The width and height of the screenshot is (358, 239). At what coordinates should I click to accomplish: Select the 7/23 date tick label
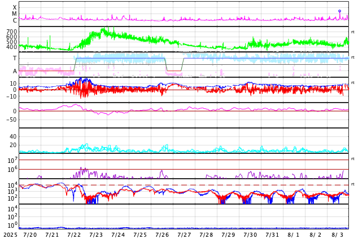click(x=96, y=234)
